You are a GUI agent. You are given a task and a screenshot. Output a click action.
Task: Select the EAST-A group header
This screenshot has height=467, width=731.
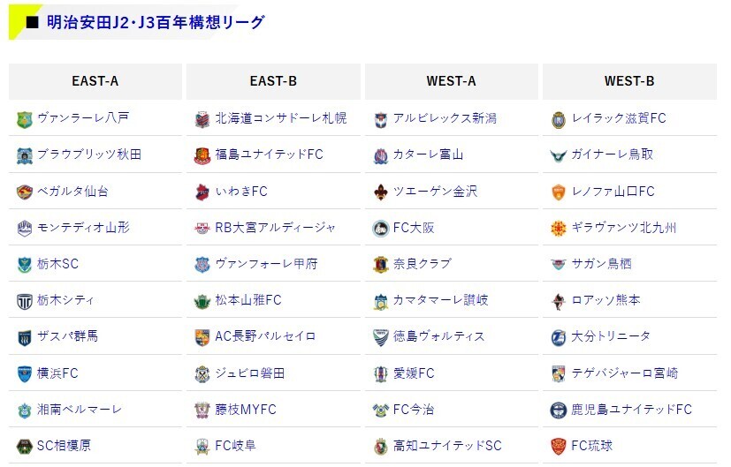click(x=95, y=81)
